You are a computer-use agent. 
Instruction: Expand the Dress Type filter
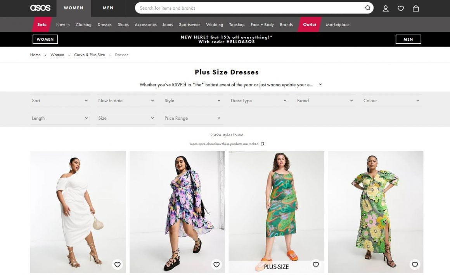coord(259,101)
